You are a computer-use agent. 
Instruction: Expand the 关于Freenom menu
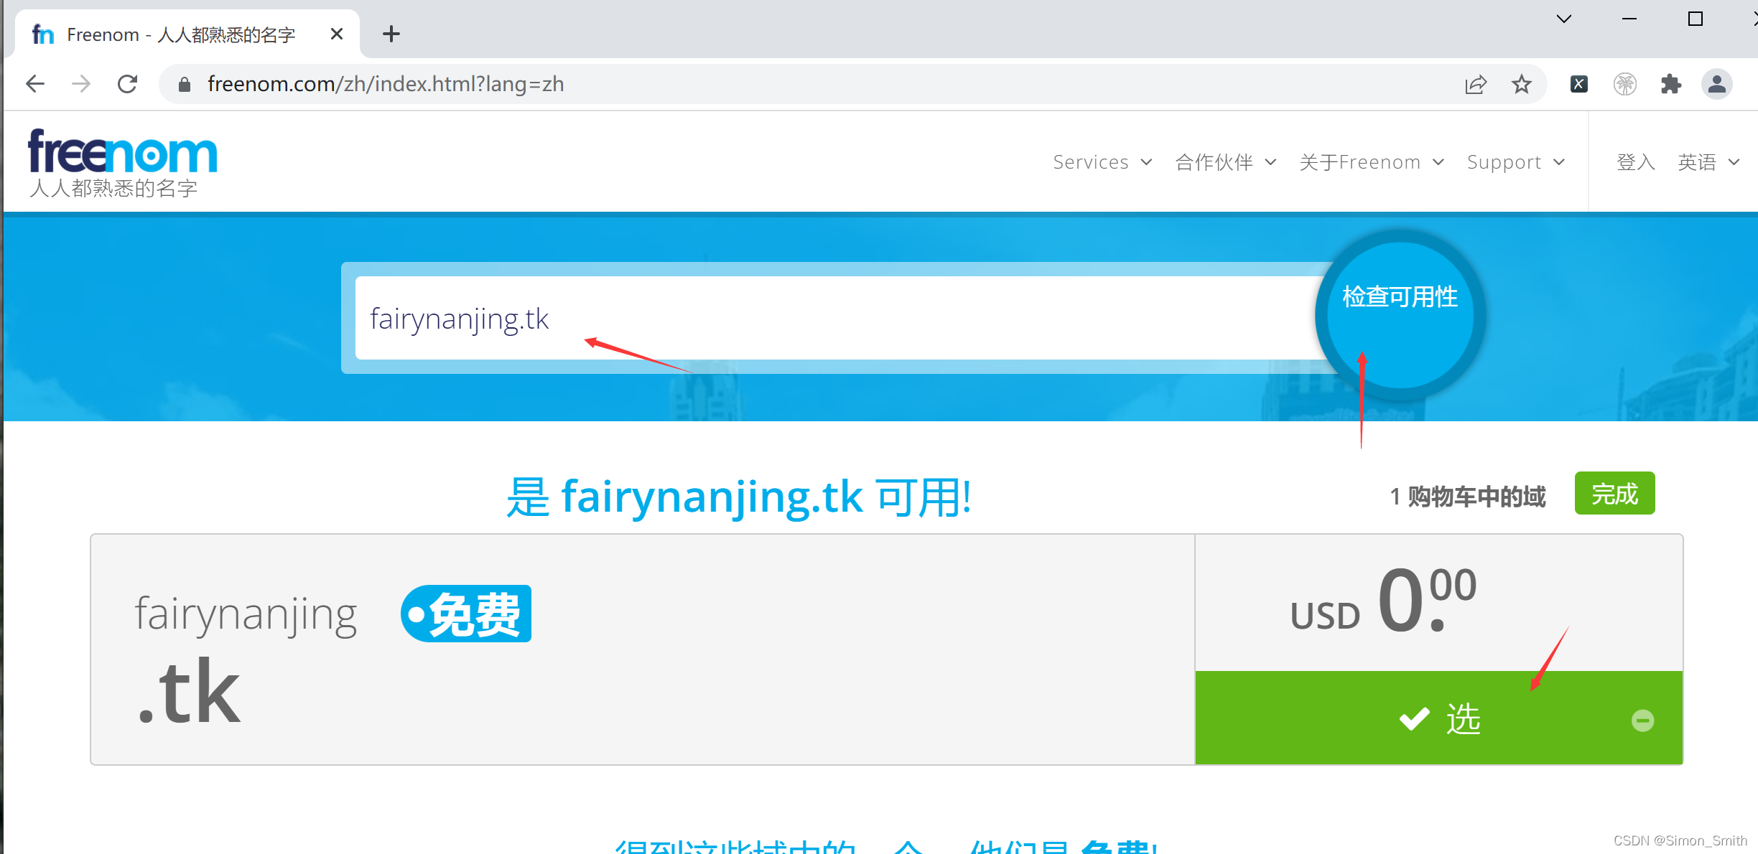coord(1372,162)
